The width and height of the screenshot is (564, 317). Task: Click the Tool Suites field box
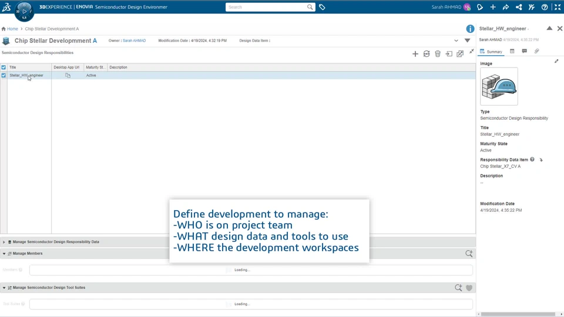point(251,304)
